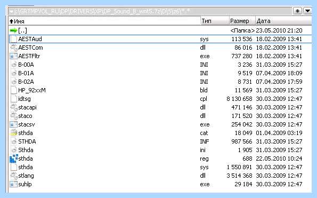Sort files by the Размер column header
This screenshot has height=198, width=317.
point(242,21)
